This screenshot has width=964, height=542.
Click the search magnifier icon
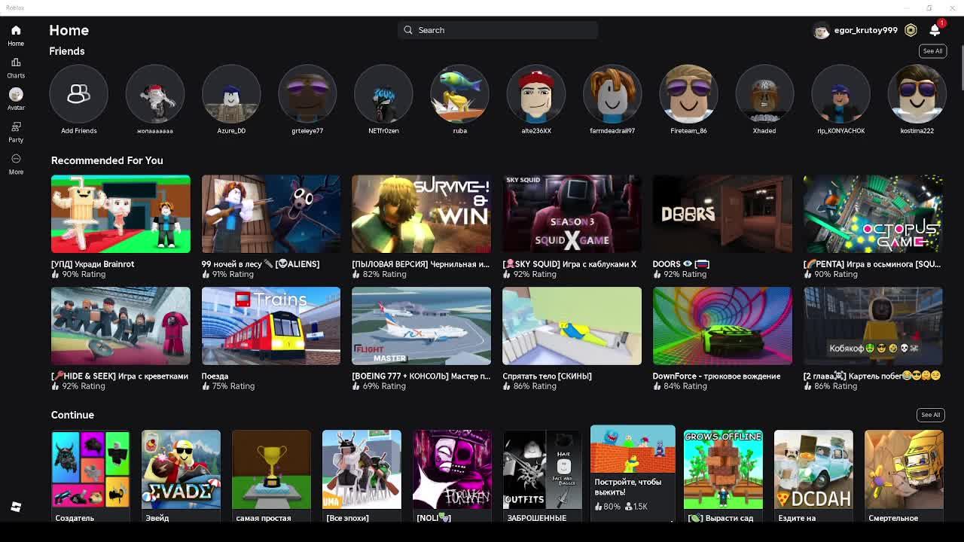[x=408, y=30]
